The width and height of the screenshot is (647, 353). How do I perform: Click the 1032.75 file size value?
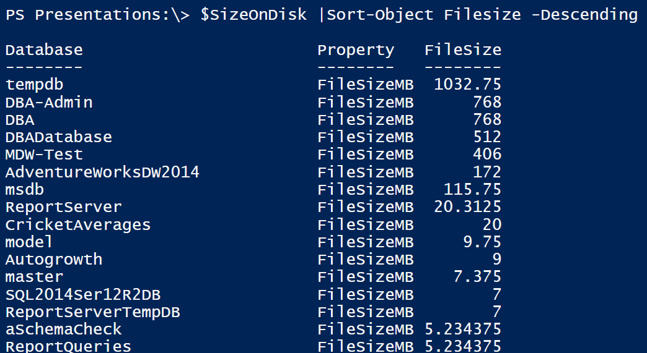click(x=467, y=84)
